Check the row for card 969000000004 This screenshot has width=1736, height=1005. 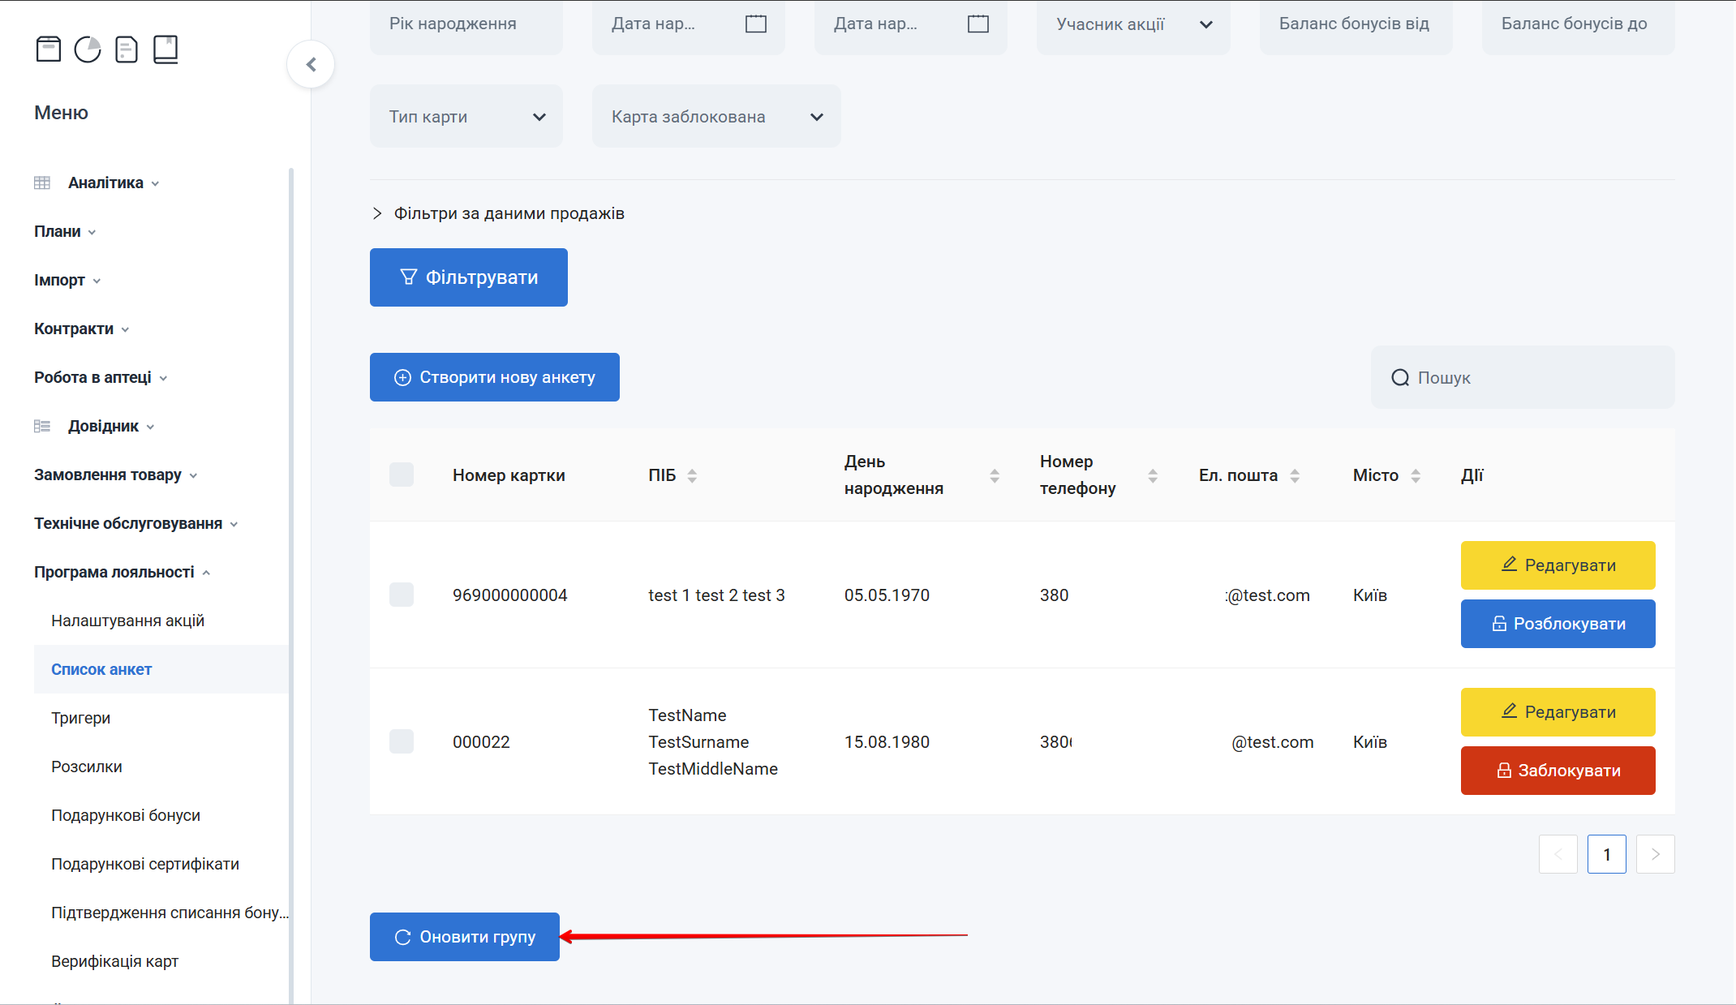[402, 595]
